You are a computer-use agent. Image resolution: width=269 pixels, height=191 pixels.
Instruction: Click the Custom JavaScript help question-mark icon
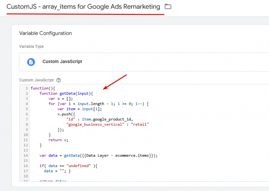click(59, 80)
